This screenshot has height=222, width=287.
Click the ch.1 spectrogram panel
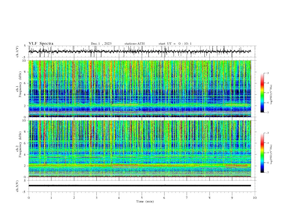[x=140, y=89]
